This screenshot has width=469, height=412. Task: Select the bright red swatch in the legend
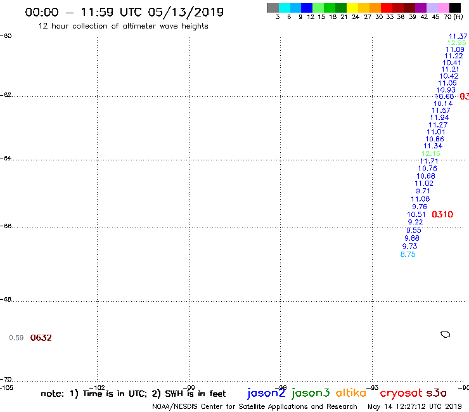[387, 8]
